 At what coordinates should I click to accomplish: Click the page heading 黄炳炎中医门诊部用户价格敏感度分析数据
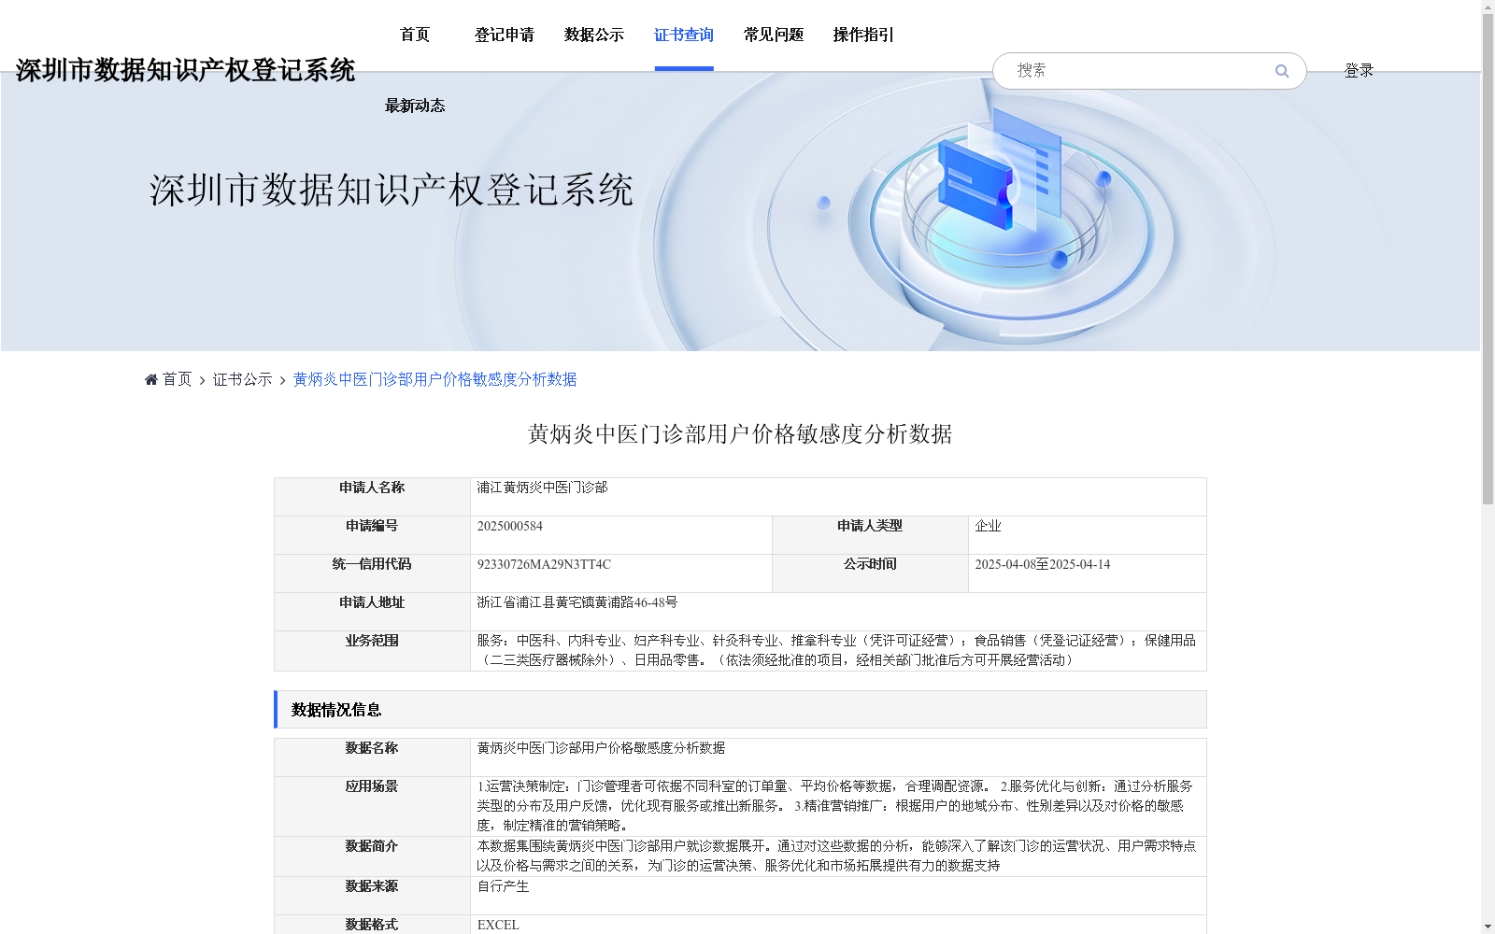pos(740,434)
